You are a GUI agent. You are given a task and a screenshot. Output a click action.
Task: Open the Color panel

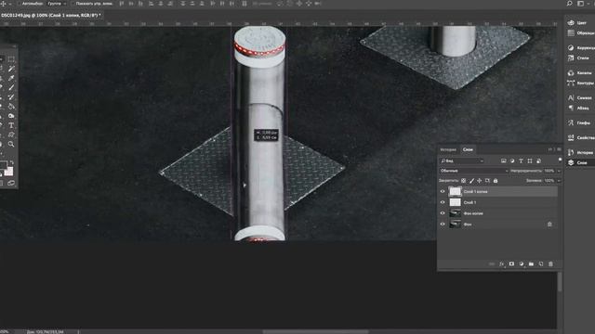[580, 22]
